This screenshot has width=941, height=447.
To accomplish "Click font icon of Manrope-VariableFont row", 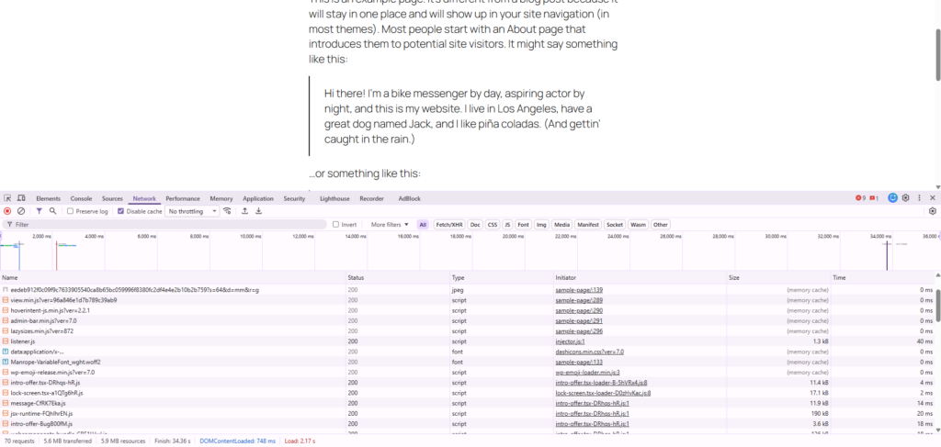I will coord(6,362).
